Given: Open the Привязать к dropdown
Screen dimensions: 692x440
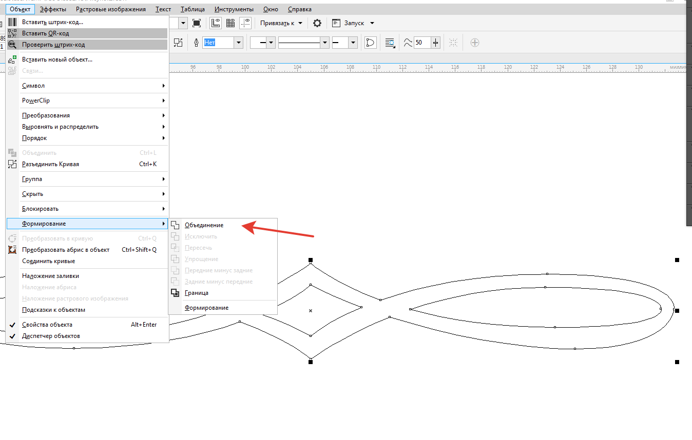Looking at the screenshot, I should 281,23.
